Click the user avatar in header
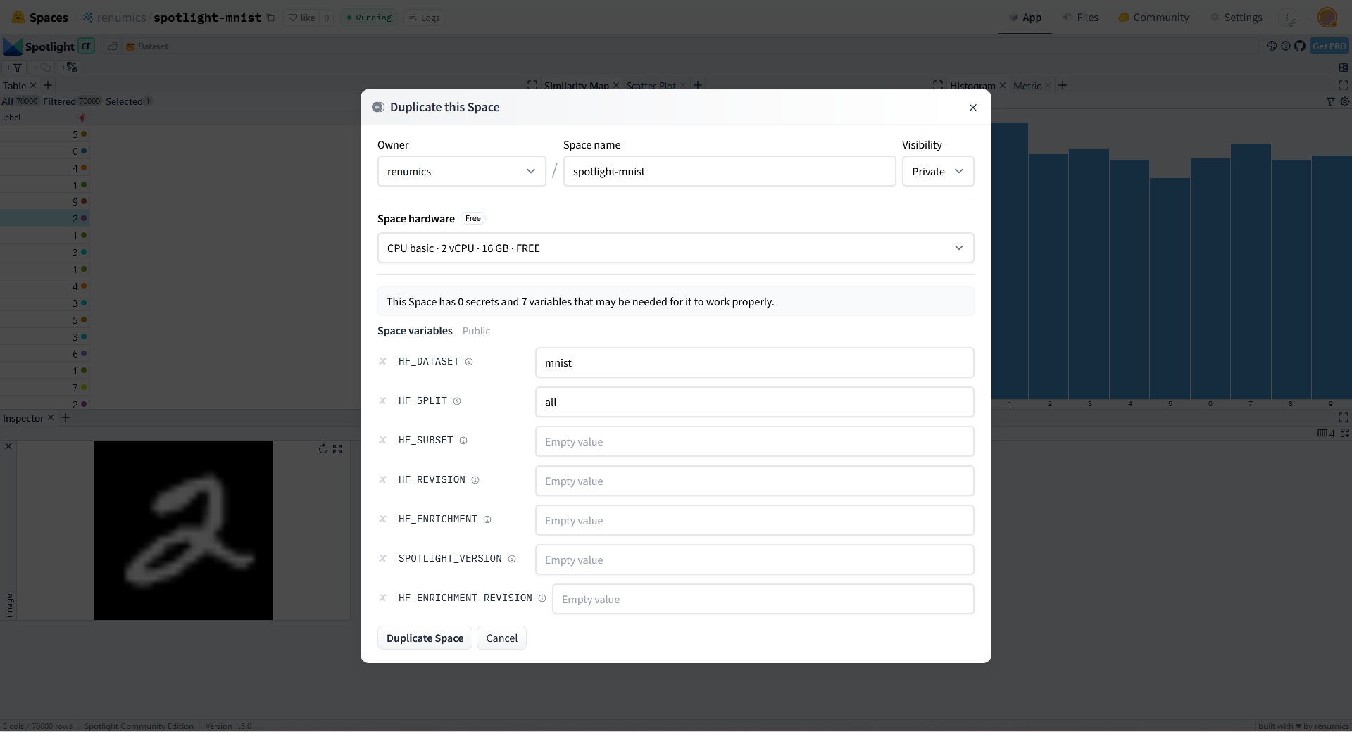This screenshot has width=1352, height=732. (1327, 18)
